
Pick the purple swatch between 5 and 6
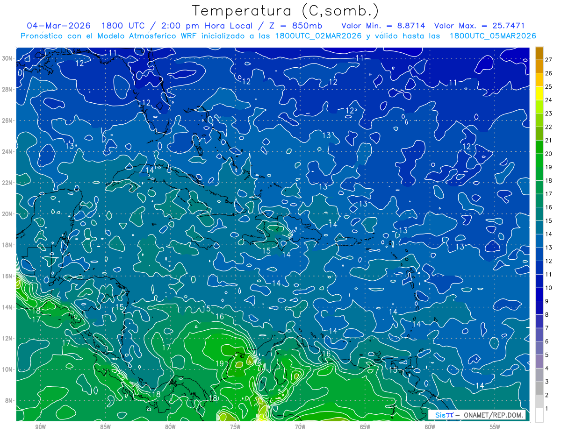tap(539, 348)
